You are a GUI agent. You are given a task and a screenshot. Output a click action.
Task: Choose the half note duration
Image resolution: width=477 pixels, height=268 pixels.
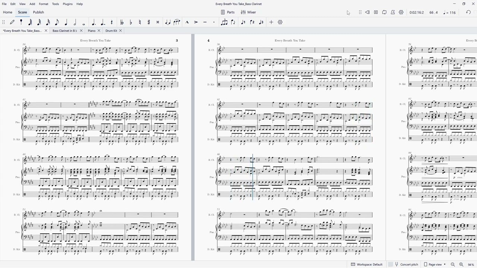point(75,22)
